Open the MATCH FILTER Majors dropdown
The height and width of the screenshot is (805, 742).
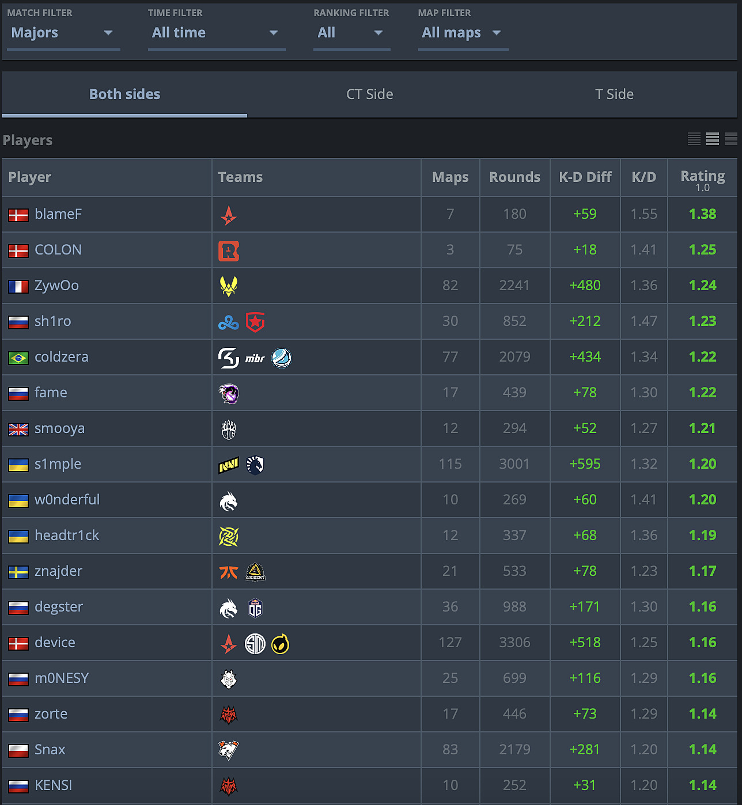point(63,33)
